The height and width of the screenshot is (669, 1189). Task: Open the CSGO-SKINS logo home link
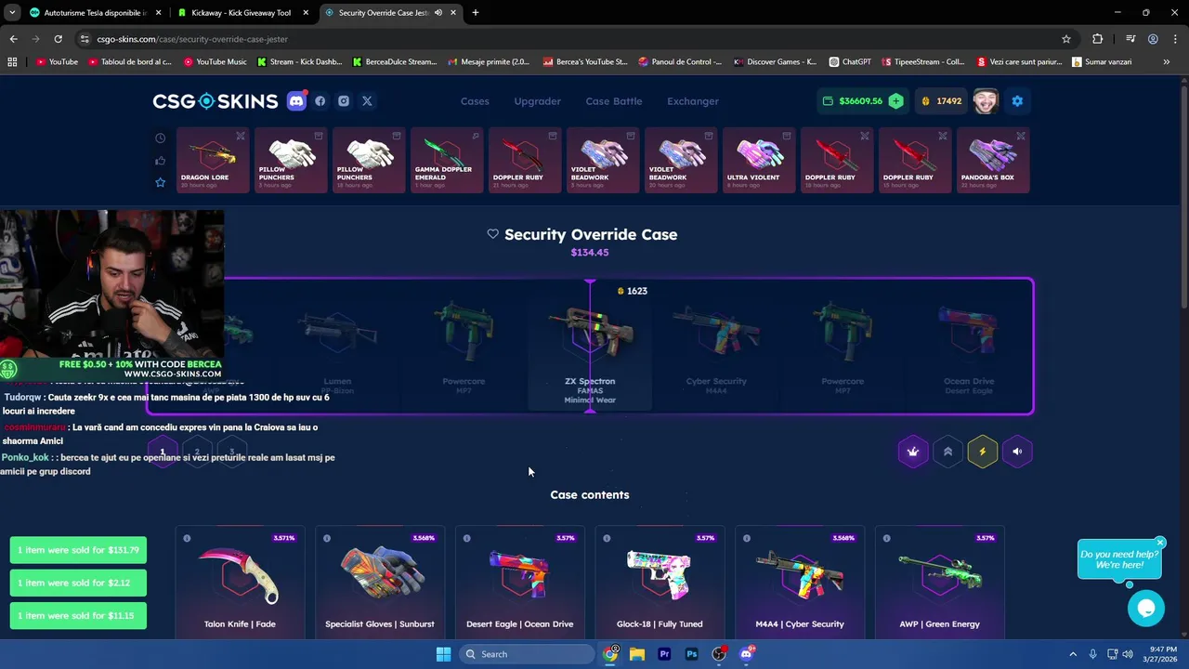click(x=216, y=101)
